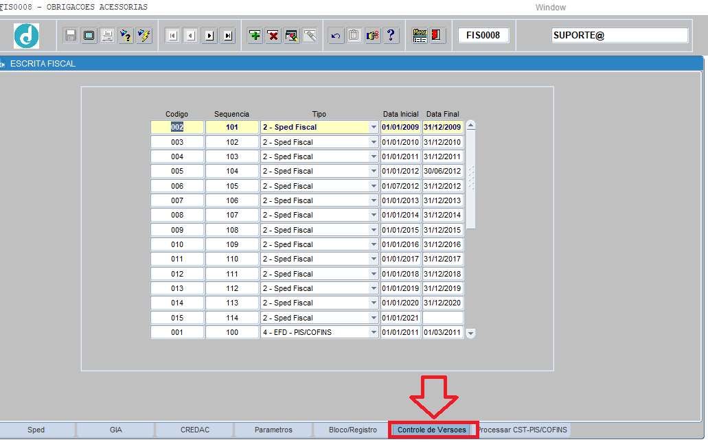Run Execute Query lightning icon

point(144,35)
